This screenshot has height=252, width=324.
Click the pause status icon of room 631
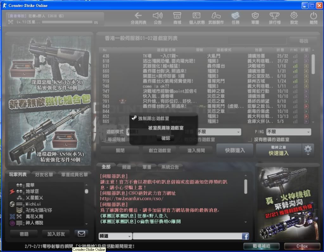[x=306, y=66]
